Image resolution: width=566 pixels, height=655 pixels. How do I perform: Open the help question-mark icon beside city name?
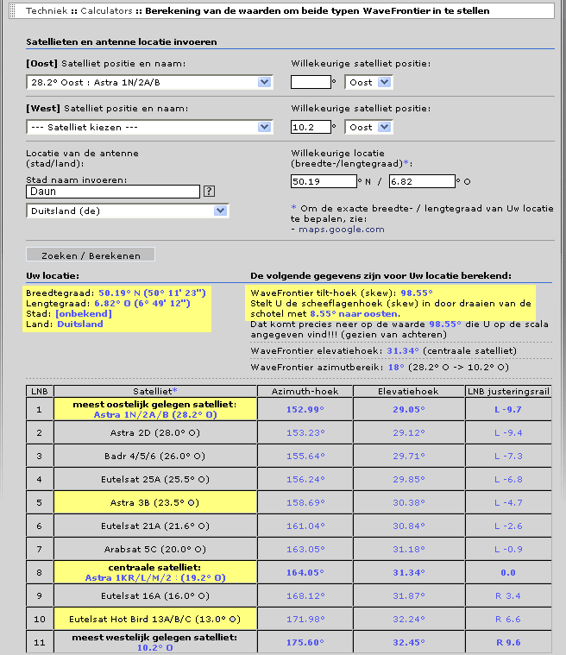209,192
